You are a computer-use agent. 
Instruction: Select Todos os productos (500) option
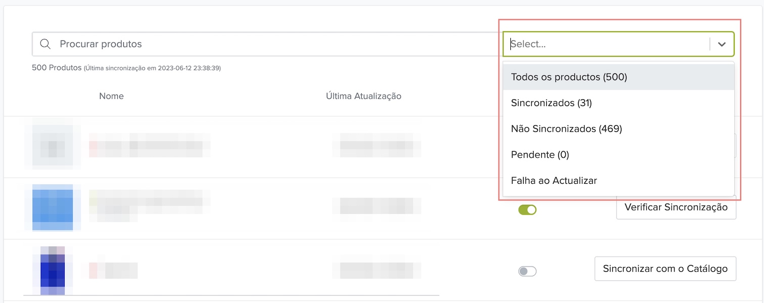pyautogui.click(x=569, y=77)
